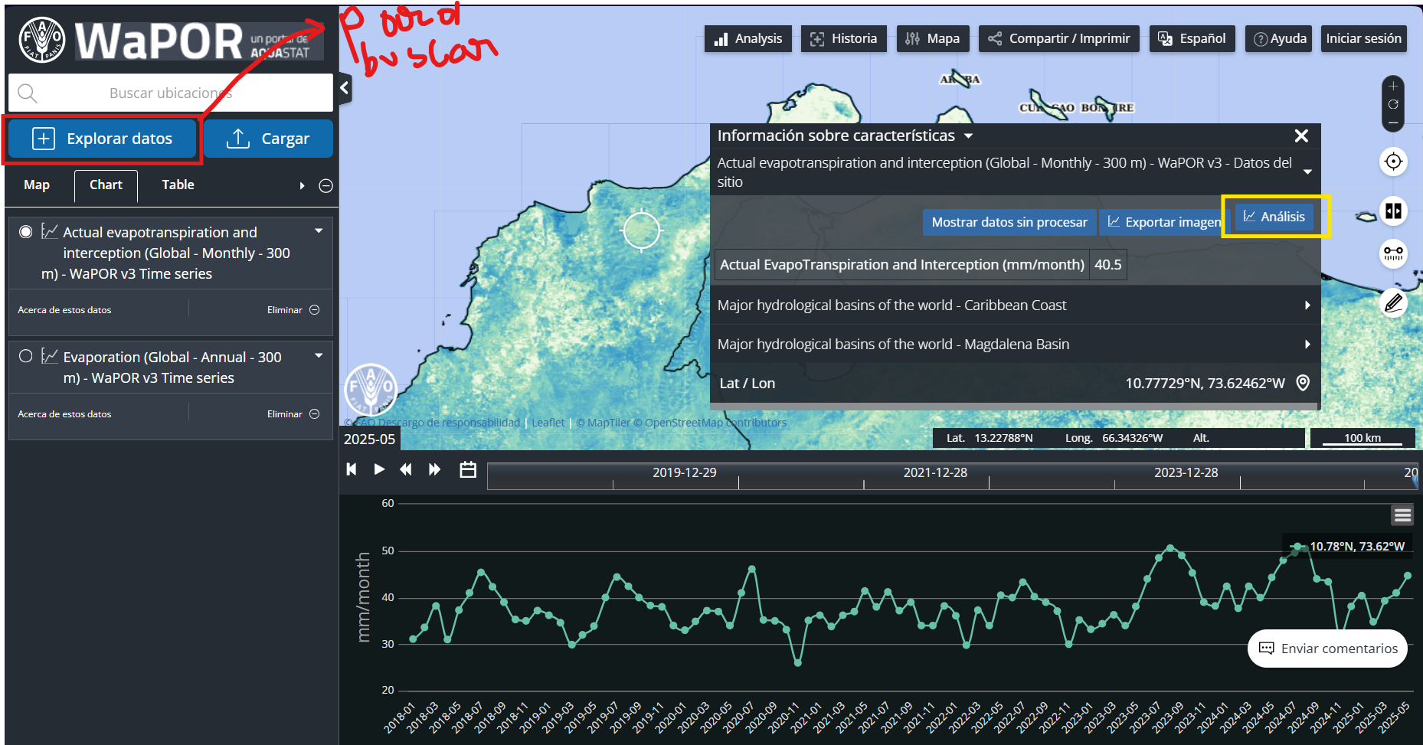Viewport: 1423px width, 745px height.
Task: Jump to the start of timeline
Action: coord(352,469)
